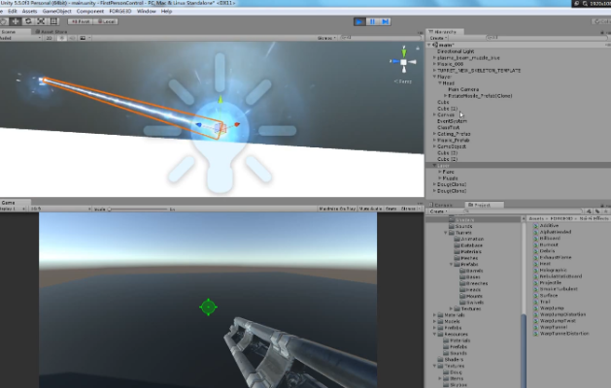Open the Gizmos dropdown in Scene view

(x=326, y=38)
